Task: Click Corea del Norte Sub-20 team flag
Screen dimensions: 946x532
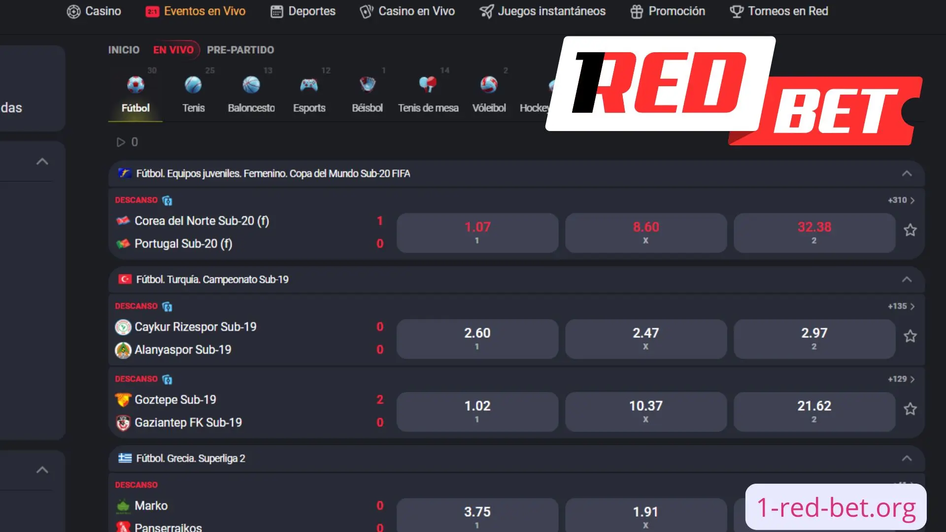Action: (123, 221)
